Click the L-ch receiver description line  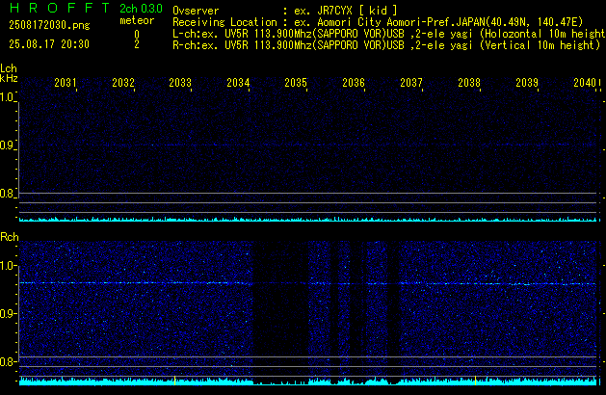(x=389, y=34)
